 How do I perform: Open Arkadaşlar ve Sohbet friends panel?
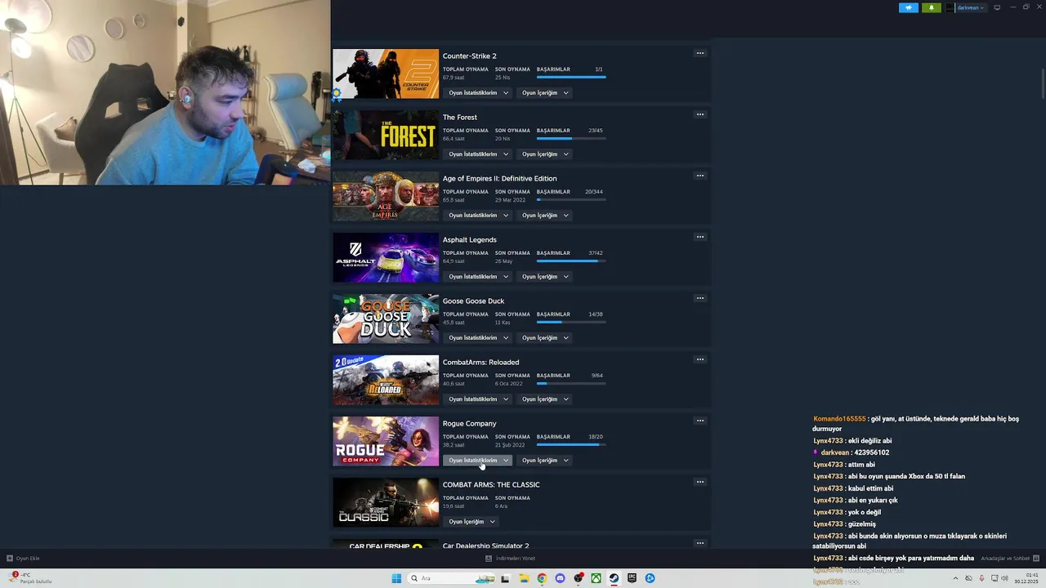tap(1009, 559)
